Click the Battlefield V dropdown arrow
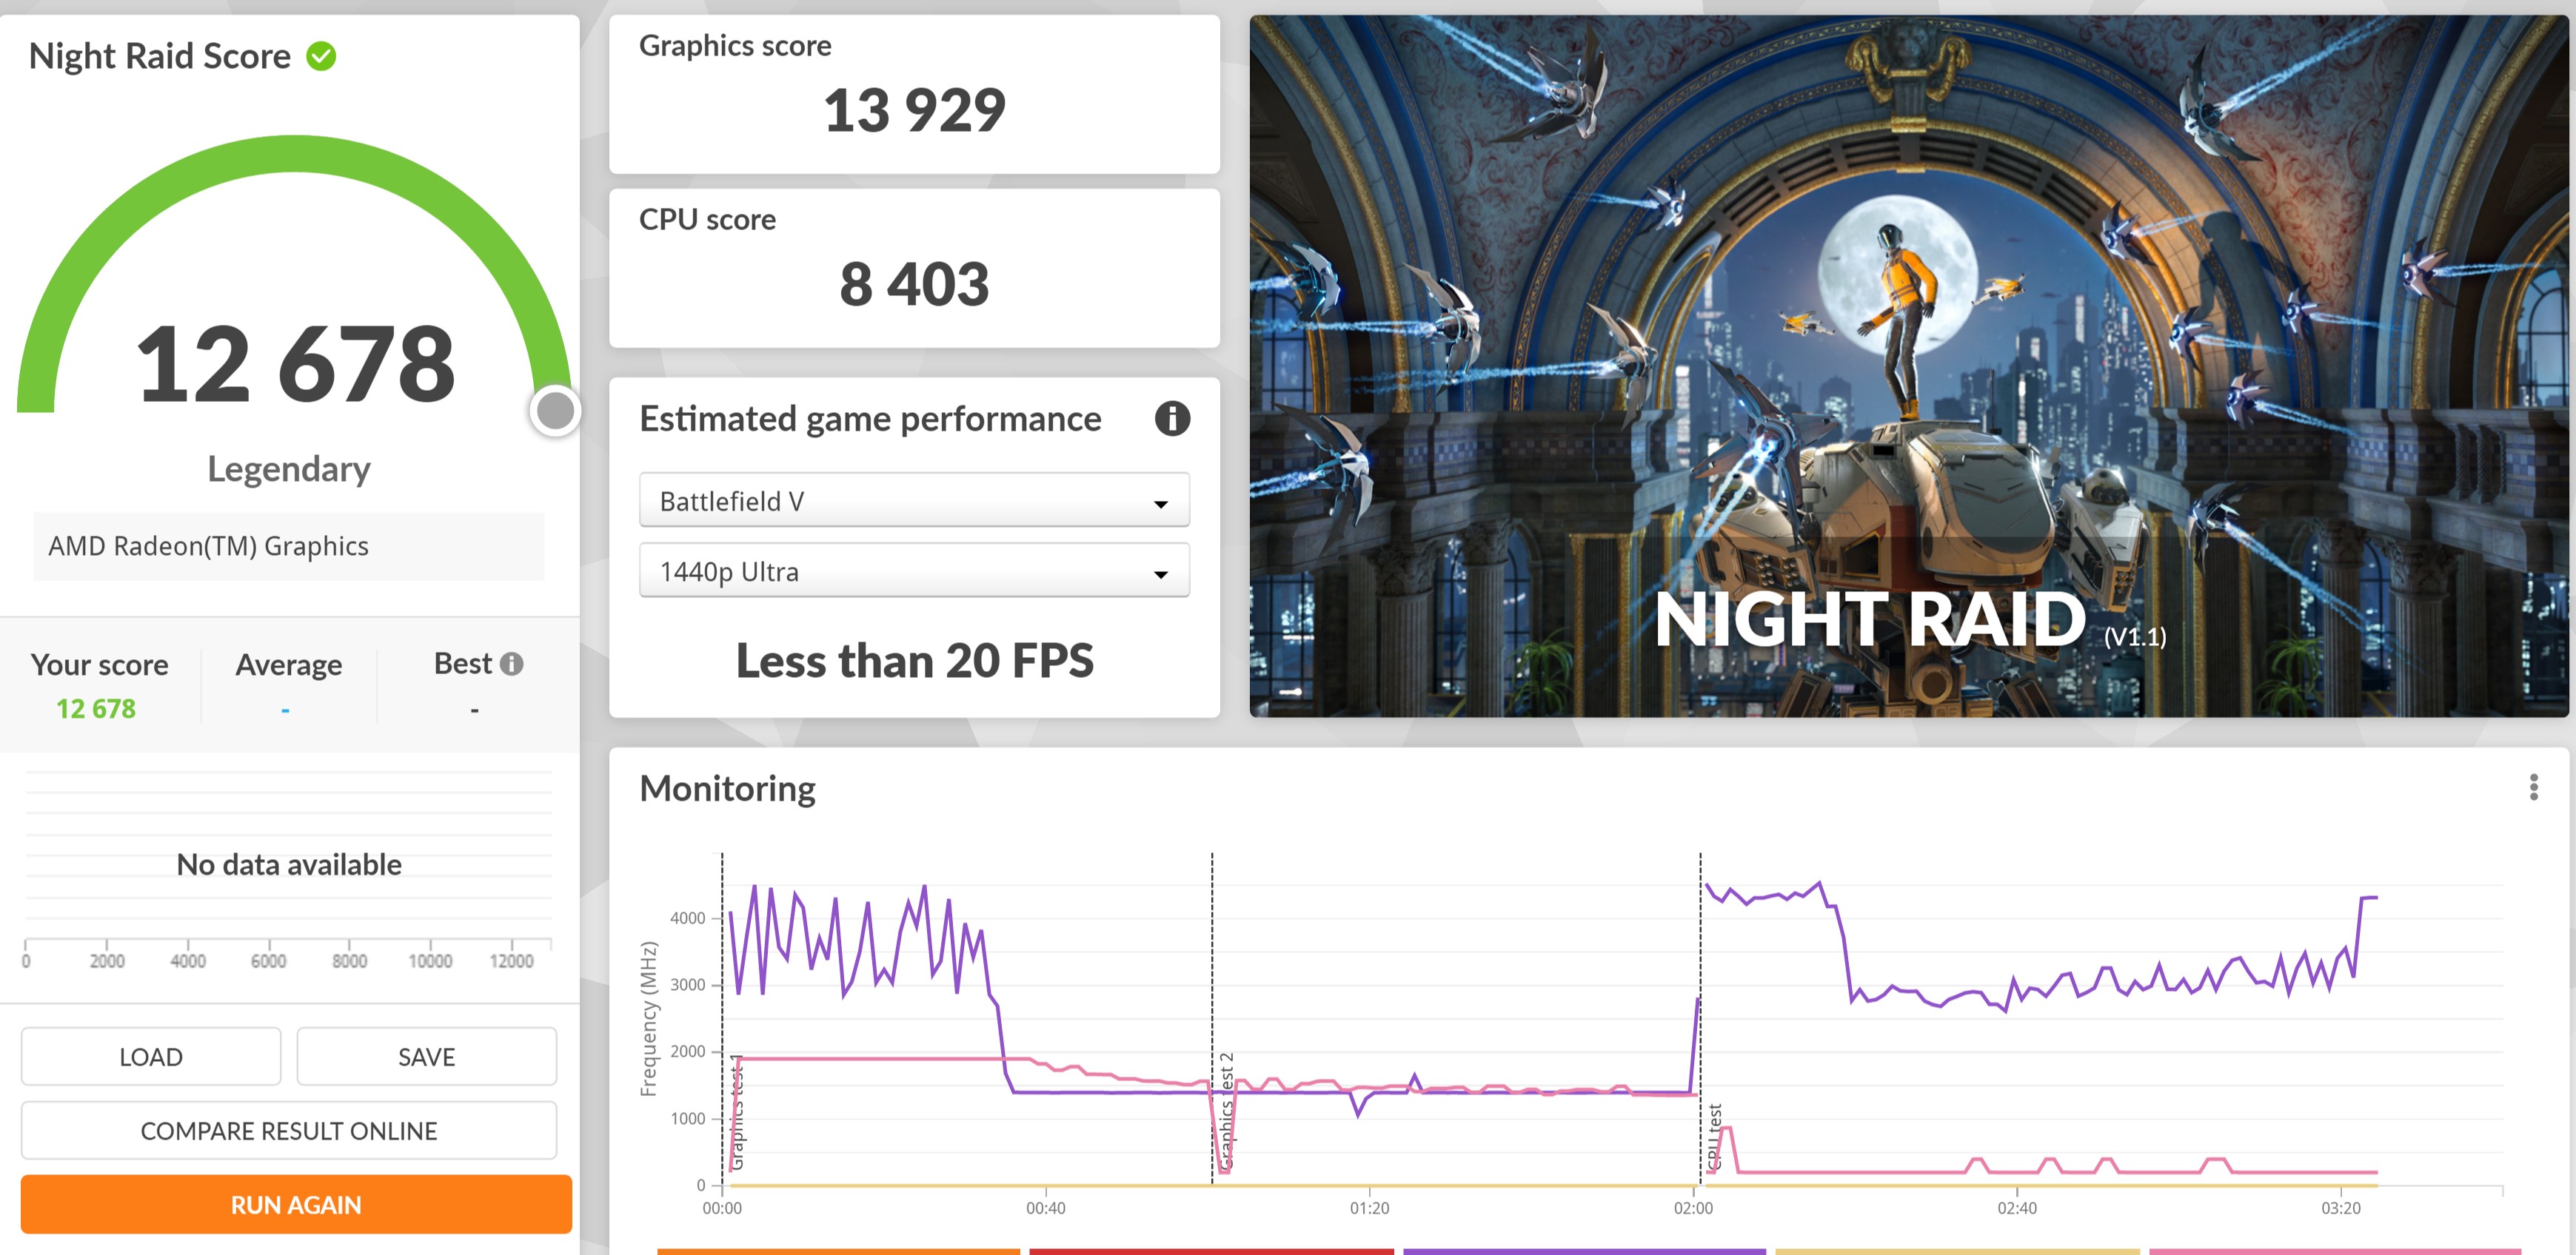Viewport: 2576px width, 1255px height. [x=1161, y=504]
